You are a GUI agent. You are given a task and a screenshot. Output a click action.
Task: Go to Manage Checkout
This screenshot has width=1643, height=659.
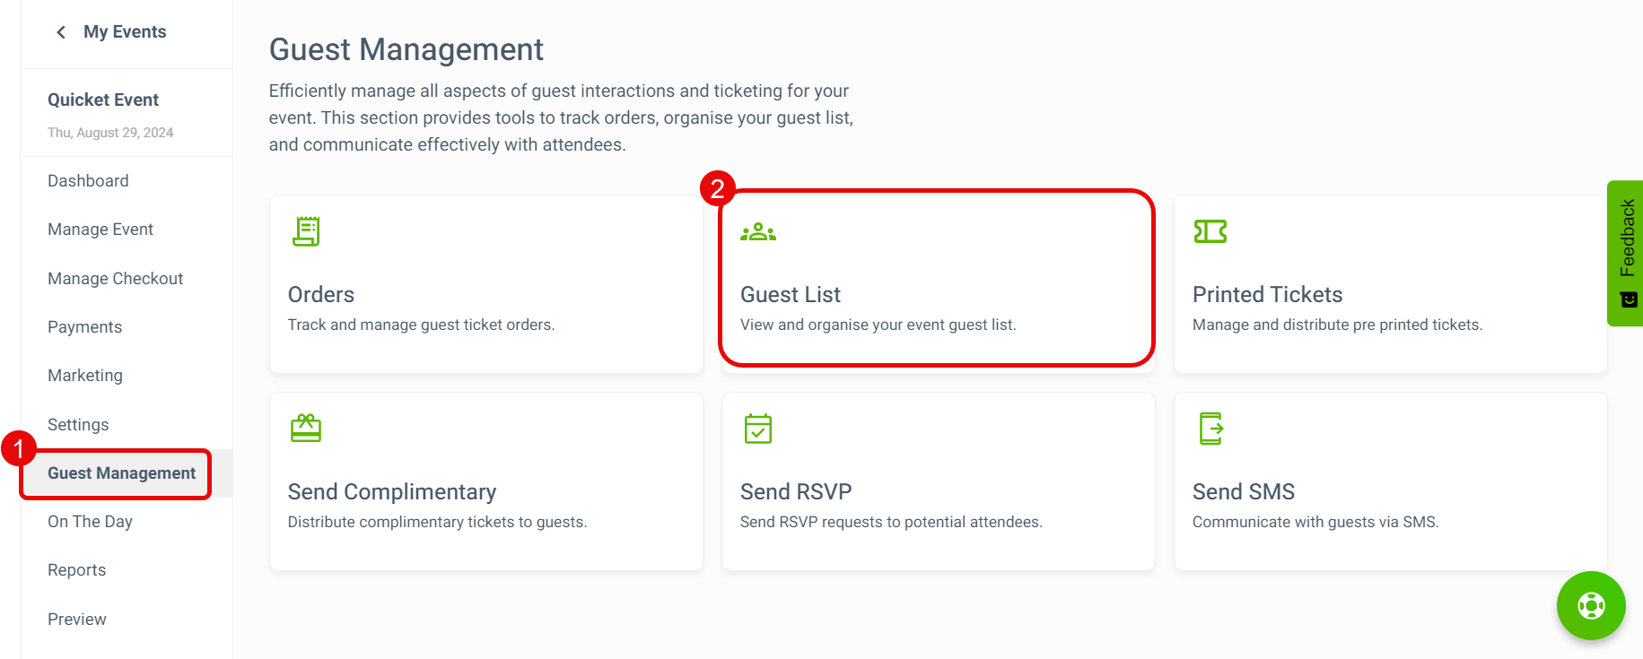[116, 279]
